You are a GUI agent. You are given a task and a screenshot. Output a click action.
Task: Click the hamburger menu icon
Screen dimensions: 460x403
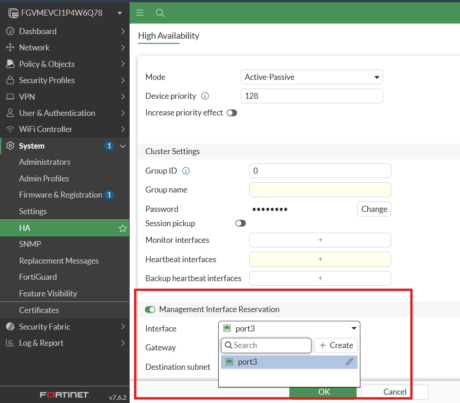pos(140,12)
